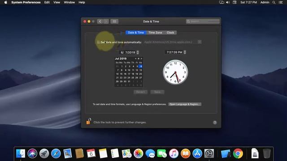
Task: Switch to the Clock tab
Action: point(170,33)
